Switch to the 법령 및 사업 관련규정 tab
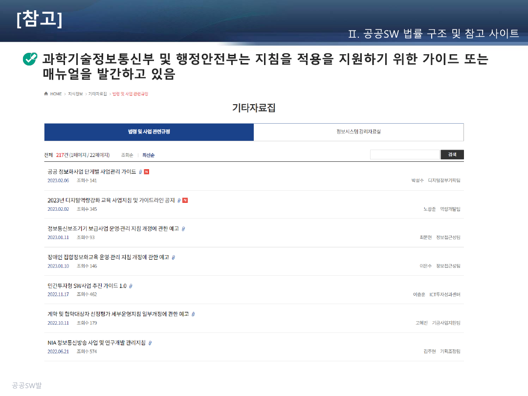528x396 pixels. [x=149, y=132]
